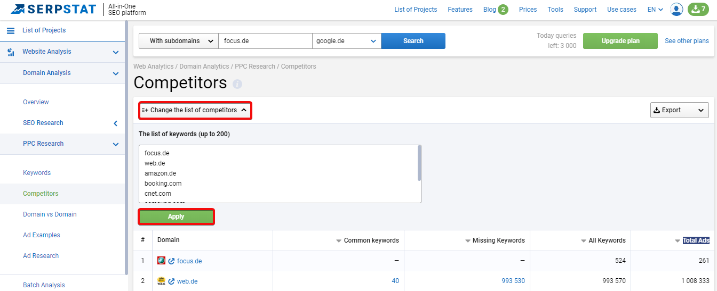The image size is (717, 291).
Task: Click the keywords list scrollbar
Action: 419,163
